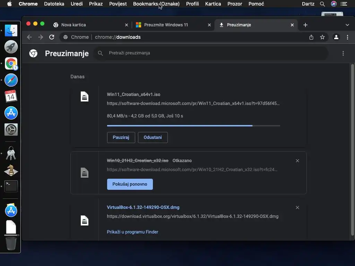Open the Apple menu
Image resolution: width=355 pixels, height=266 pixels.
[9, 4]
